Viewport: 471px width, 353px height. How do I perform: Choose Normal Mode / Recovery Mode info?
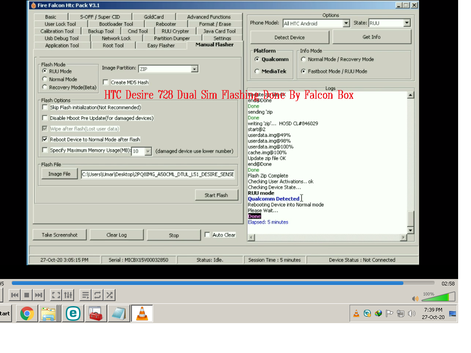pyautogui.click(x=304, y=59)
